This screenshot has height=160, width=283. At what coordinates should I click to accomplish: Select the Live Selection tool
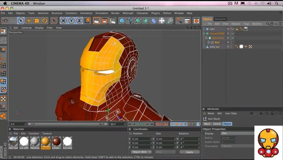pos(21,21)
